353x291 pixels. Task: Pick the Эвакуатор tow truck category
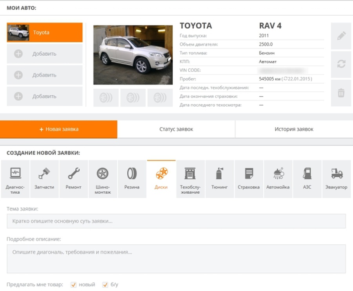click(337, 179)
